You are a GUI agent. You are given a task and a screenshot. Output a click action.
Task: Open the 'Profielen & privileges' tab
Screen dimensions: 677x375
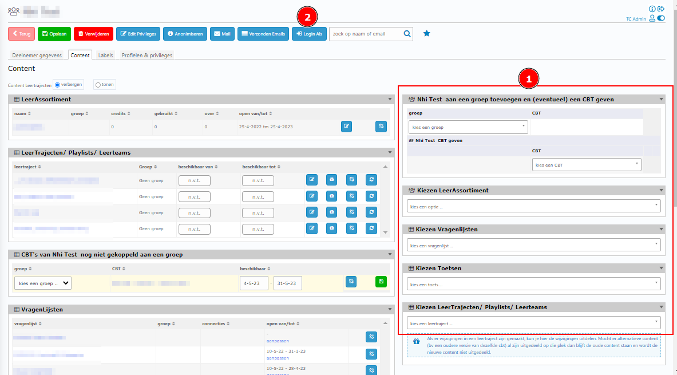(147, 56)
